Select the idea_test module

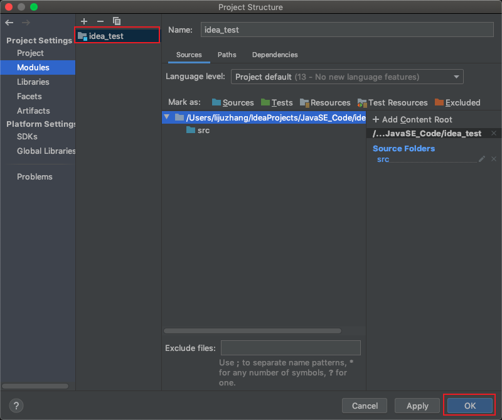click(x=117, y=36)
